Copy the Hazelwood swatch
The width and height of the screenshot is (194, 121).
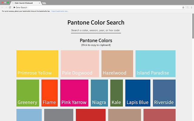117,64
